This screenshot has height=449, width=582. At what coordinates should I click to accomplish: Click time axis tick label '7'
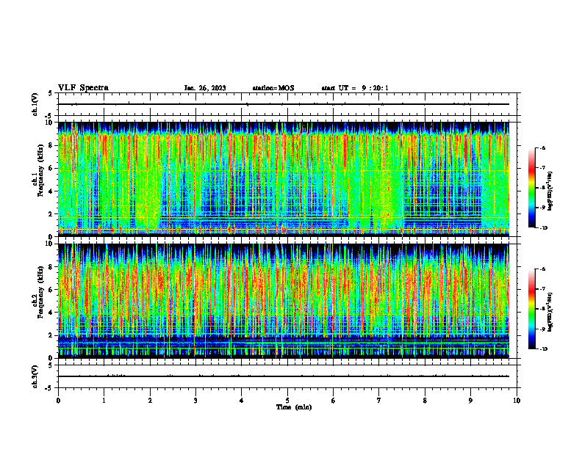pos(379,401)
